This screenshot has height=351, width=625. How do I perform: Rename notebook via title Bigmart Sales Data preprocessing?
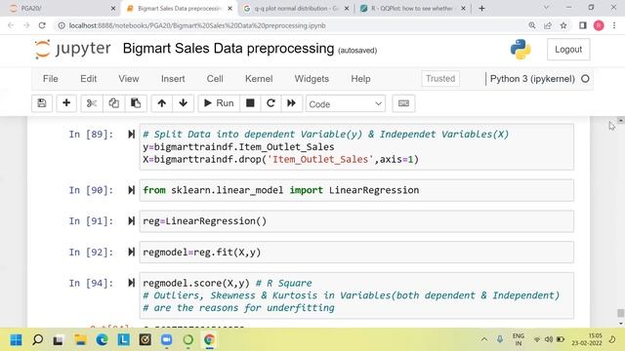(x=229, y=49)
